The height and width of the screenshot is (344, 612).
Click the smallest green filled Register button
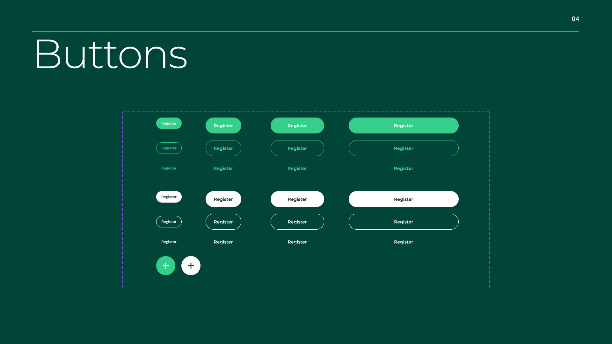(169, 123)
